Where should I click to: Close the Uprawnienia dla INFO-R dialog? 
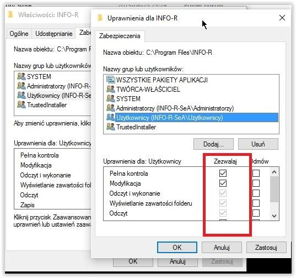tap(282, 18)
